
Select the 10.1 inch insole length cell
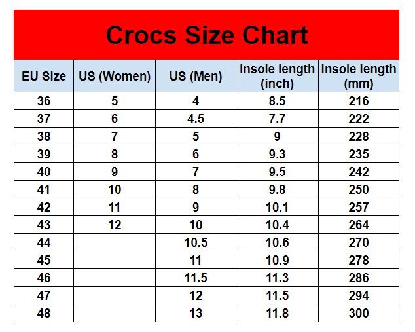point(277,207)
